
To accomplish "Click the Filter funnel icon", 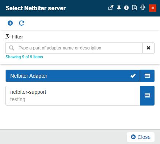I will [8, 36].
